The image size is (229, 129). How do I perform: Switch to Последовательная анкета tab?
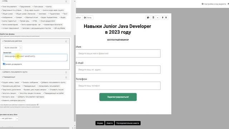127,123
